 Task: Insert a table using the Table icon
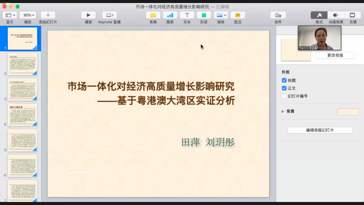(x=153, y=15)
